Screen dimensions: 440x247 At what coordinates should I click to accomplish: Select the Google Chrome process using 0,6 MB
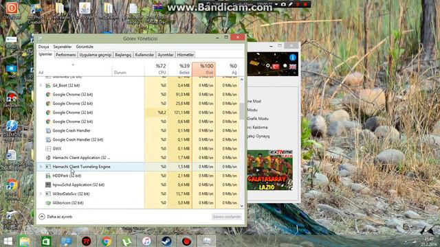pos(138,121)
